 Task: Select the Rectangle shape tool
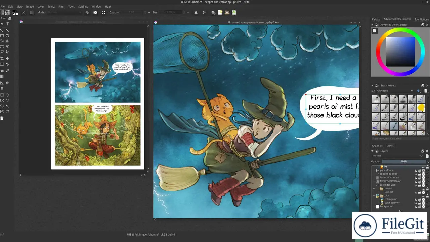pyautogui.click(x=2, y=36)
